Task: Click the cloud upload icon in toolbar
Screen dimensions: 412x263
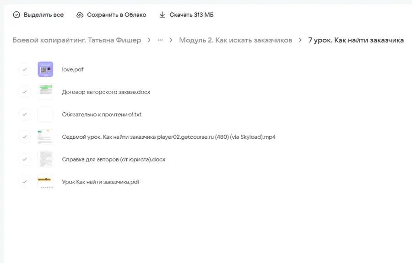Action: pos(80,15)
